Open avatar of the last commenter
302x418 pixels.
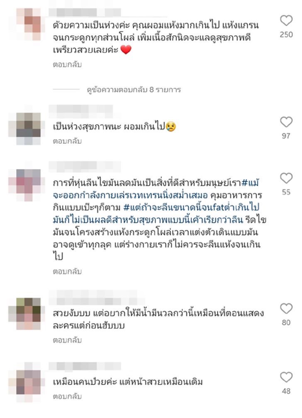coord(28,382)
